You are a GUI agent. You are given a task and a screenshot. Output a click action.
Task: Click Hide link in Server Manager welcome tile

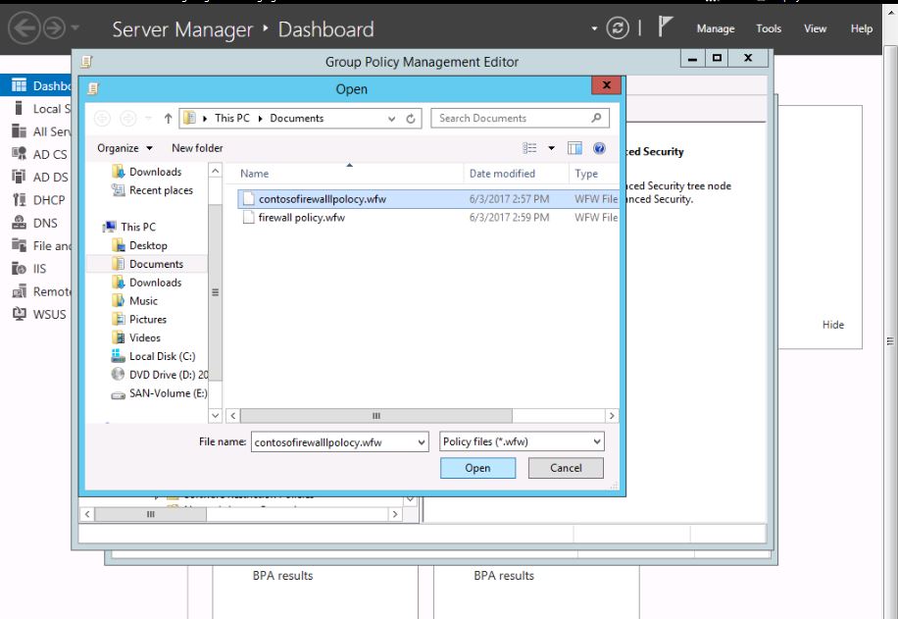[832, 325]
